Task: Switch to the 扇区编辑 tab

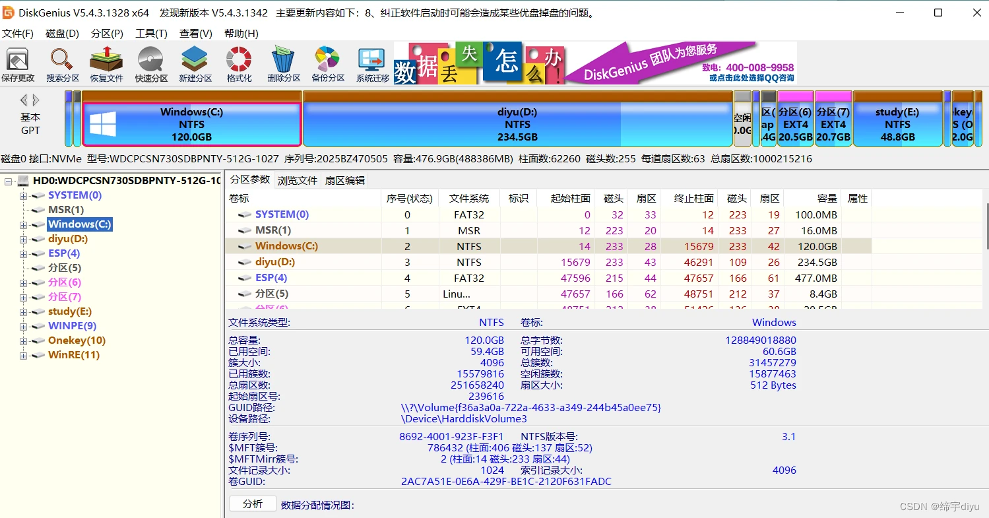Action: [344, 180]
